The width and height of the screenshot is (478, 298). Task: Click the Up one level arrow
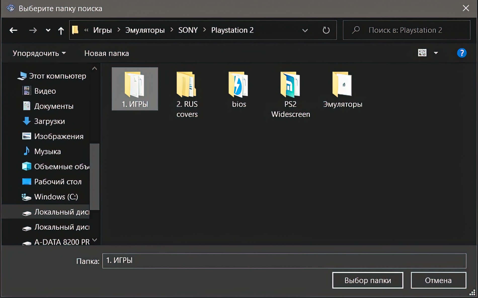pyautogui.click(x=61, y=31)
